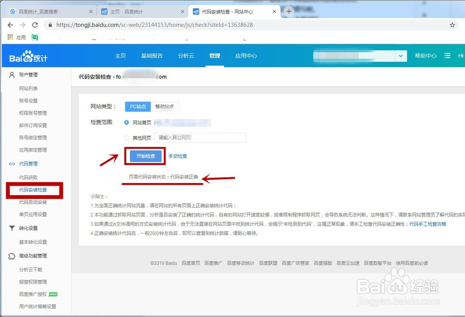The width and height of the screenshot is (465, 317).
Task: Click the 请输入其它网页 input field
Action: pyautogui.click(x=200, y=138)
